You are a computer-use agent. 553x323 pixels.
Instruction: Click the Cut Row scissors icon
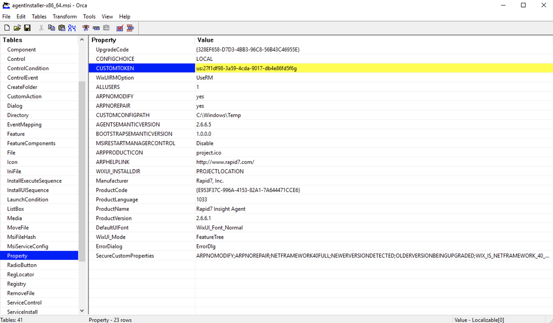click(x=86, y=28)
